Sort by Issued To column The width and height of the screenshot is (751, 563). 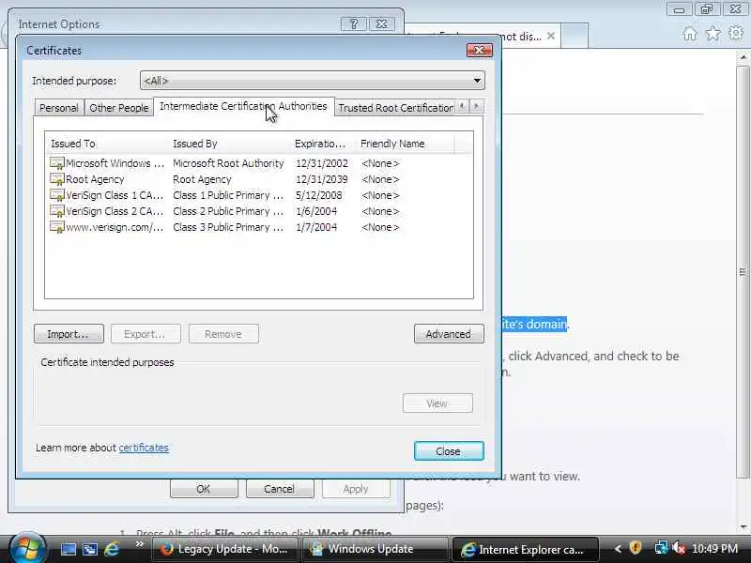(x=107, y=144)
